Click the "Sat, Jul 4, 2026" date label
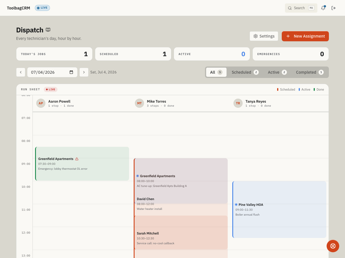 103,72
